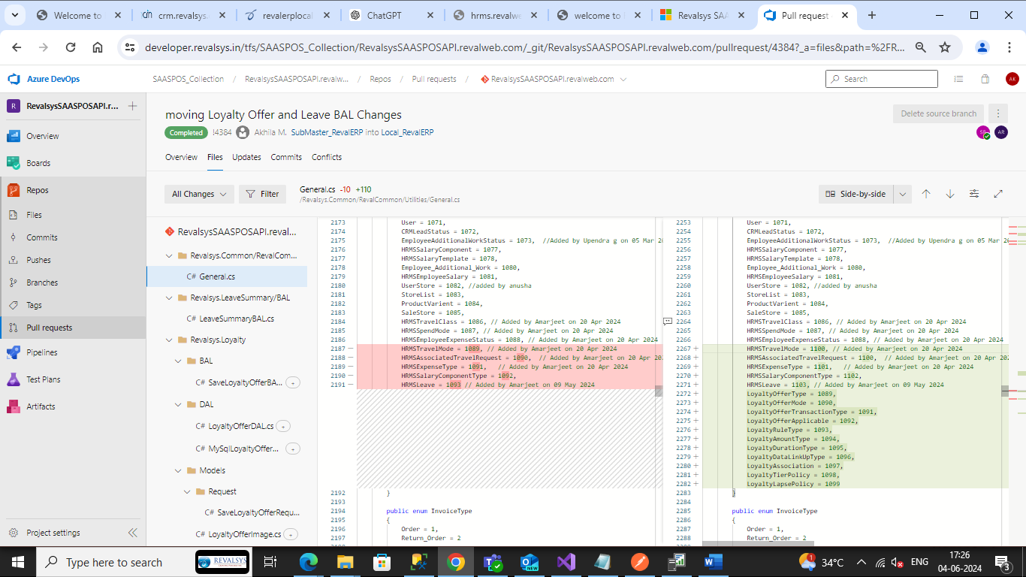Switch to the Conflicts tab

pyautogui.click(x=327, y=157)
